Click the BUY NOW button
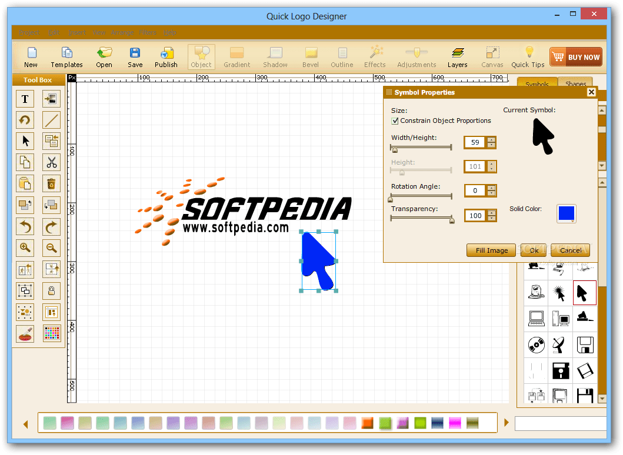This screenshot has height=455, width=623. [x=576, y=57]
